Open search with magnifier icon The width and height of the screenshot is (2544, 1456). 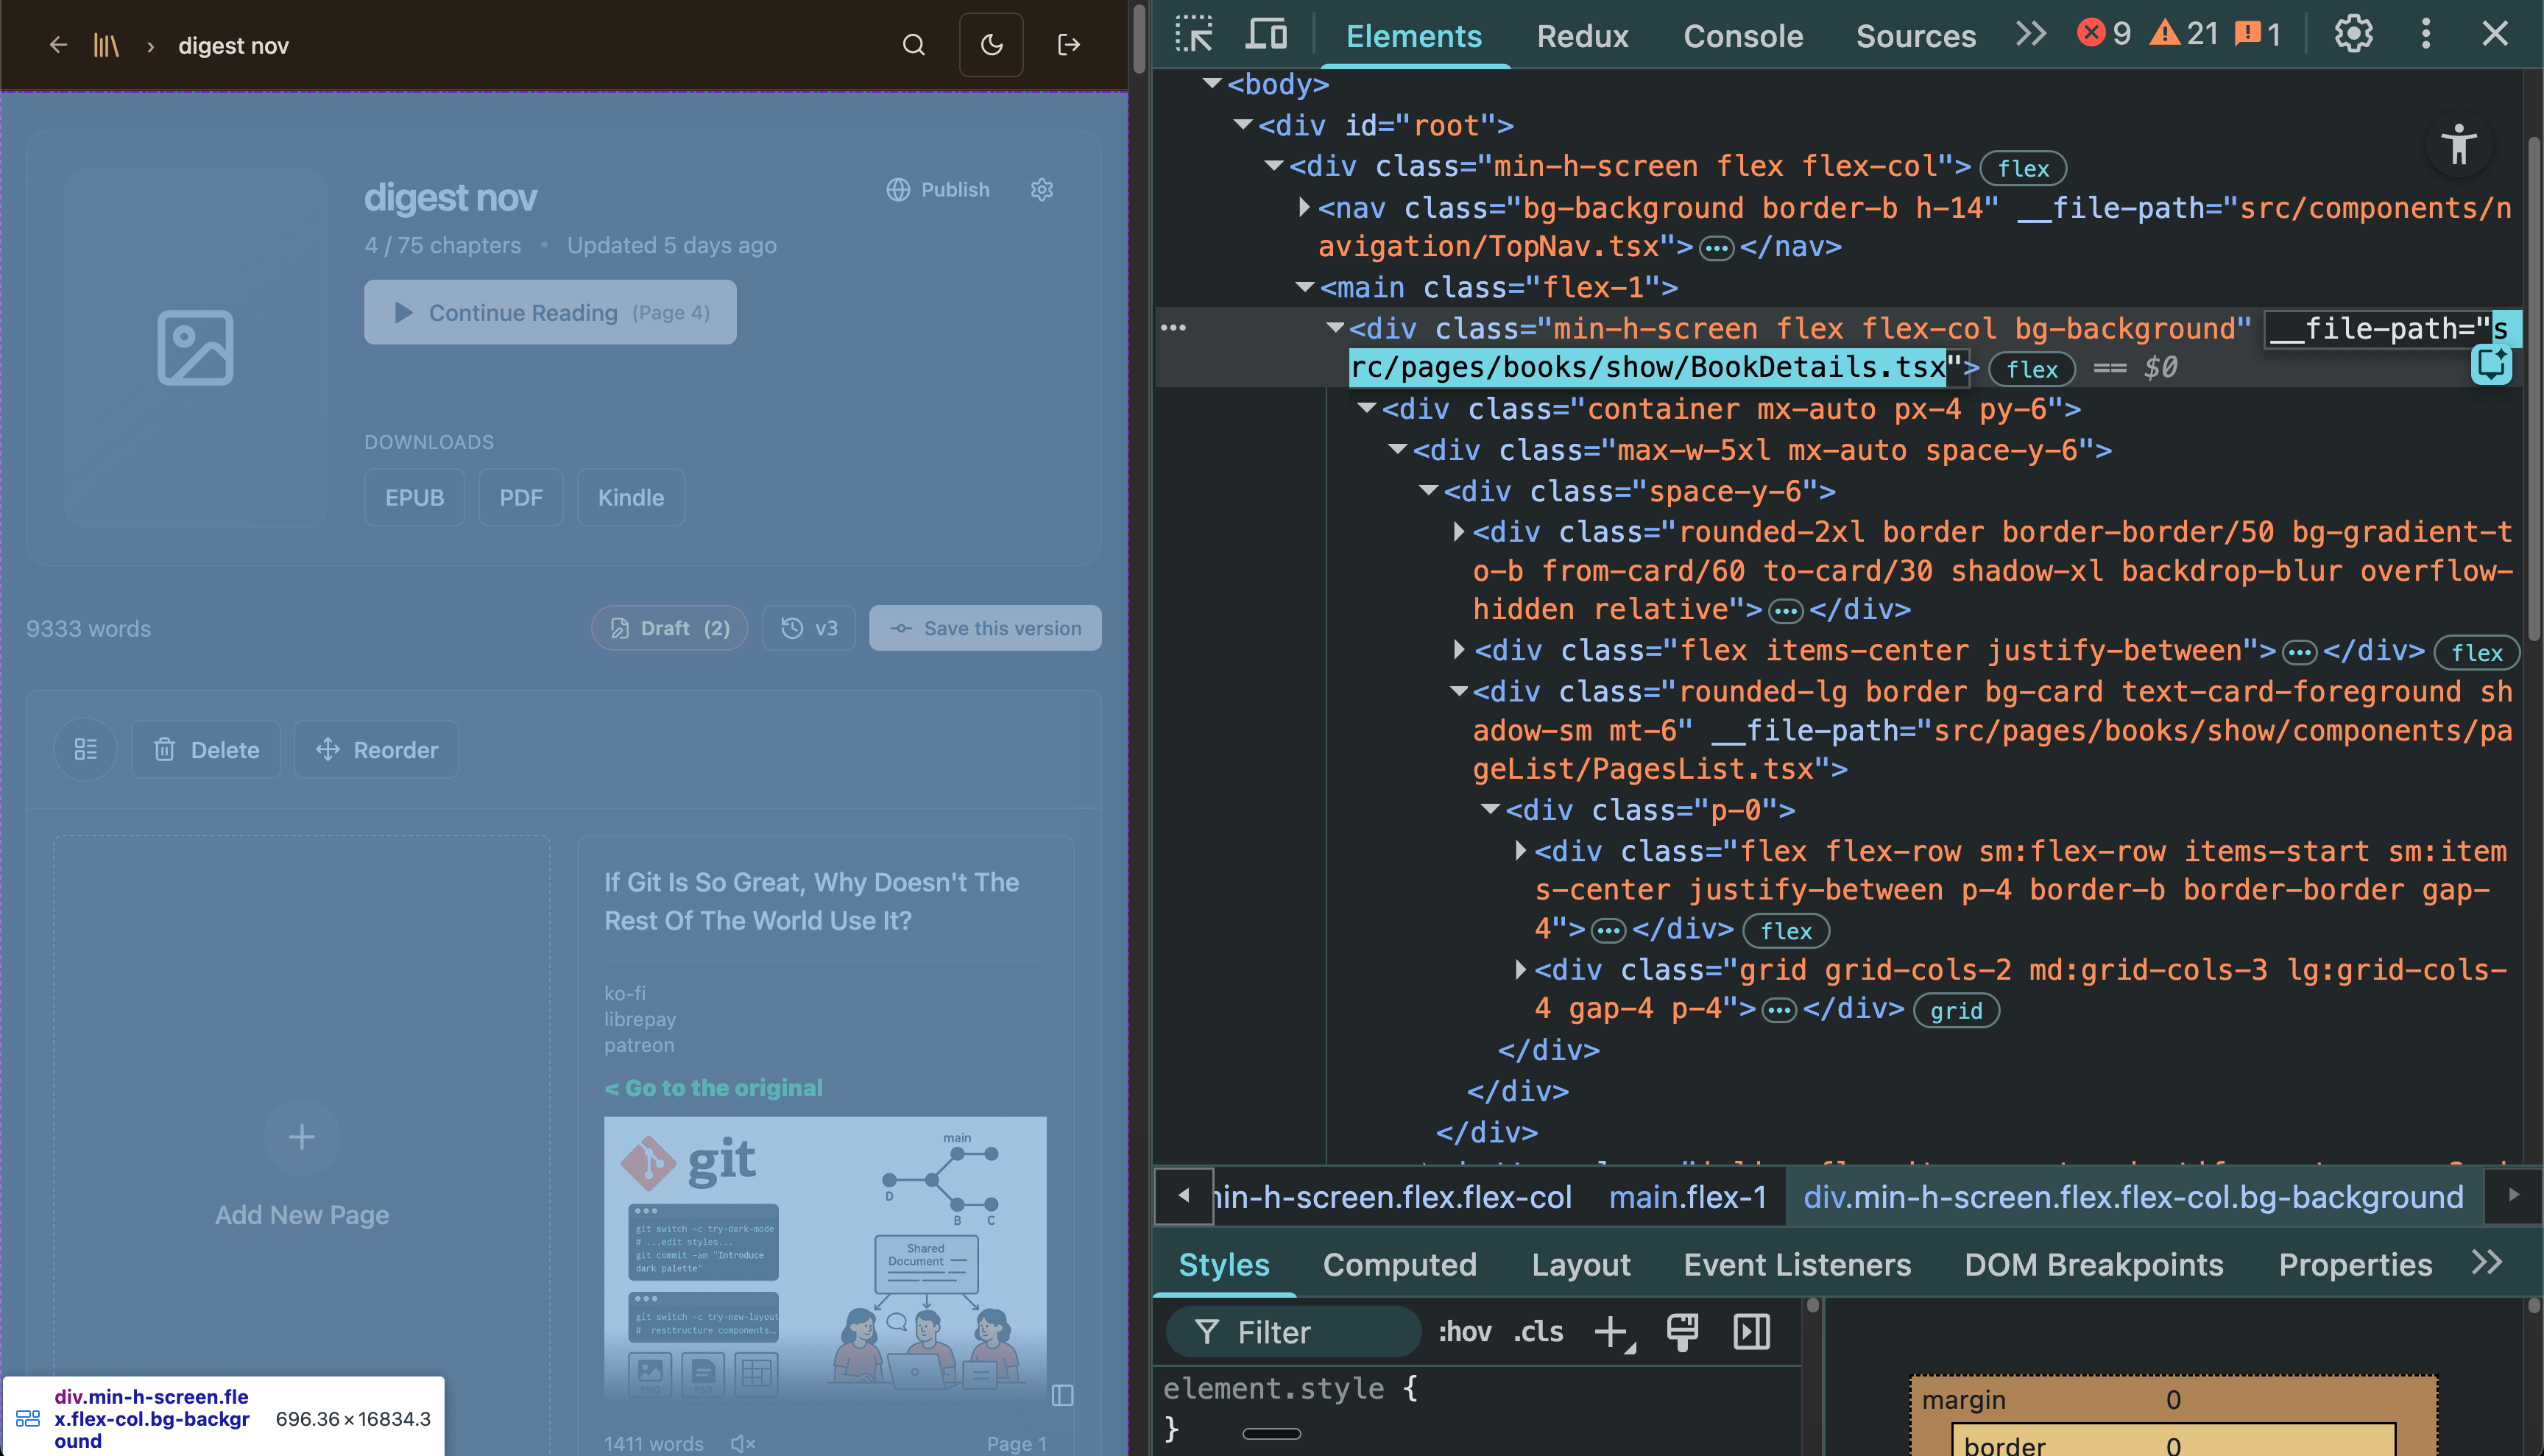point(913,45)
